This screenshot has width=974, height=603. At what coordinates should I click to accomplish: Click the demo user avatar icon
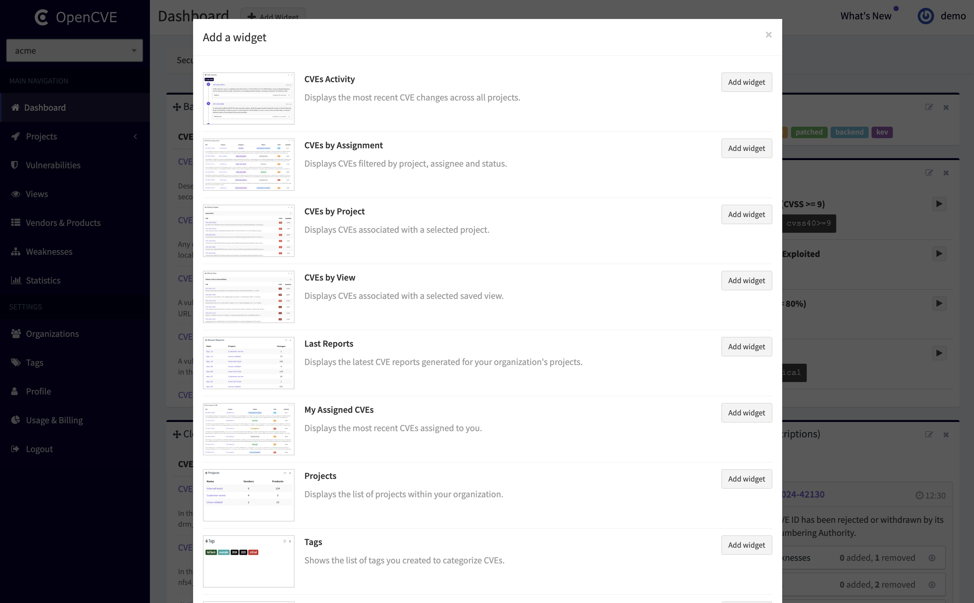[x=925, y=16]
